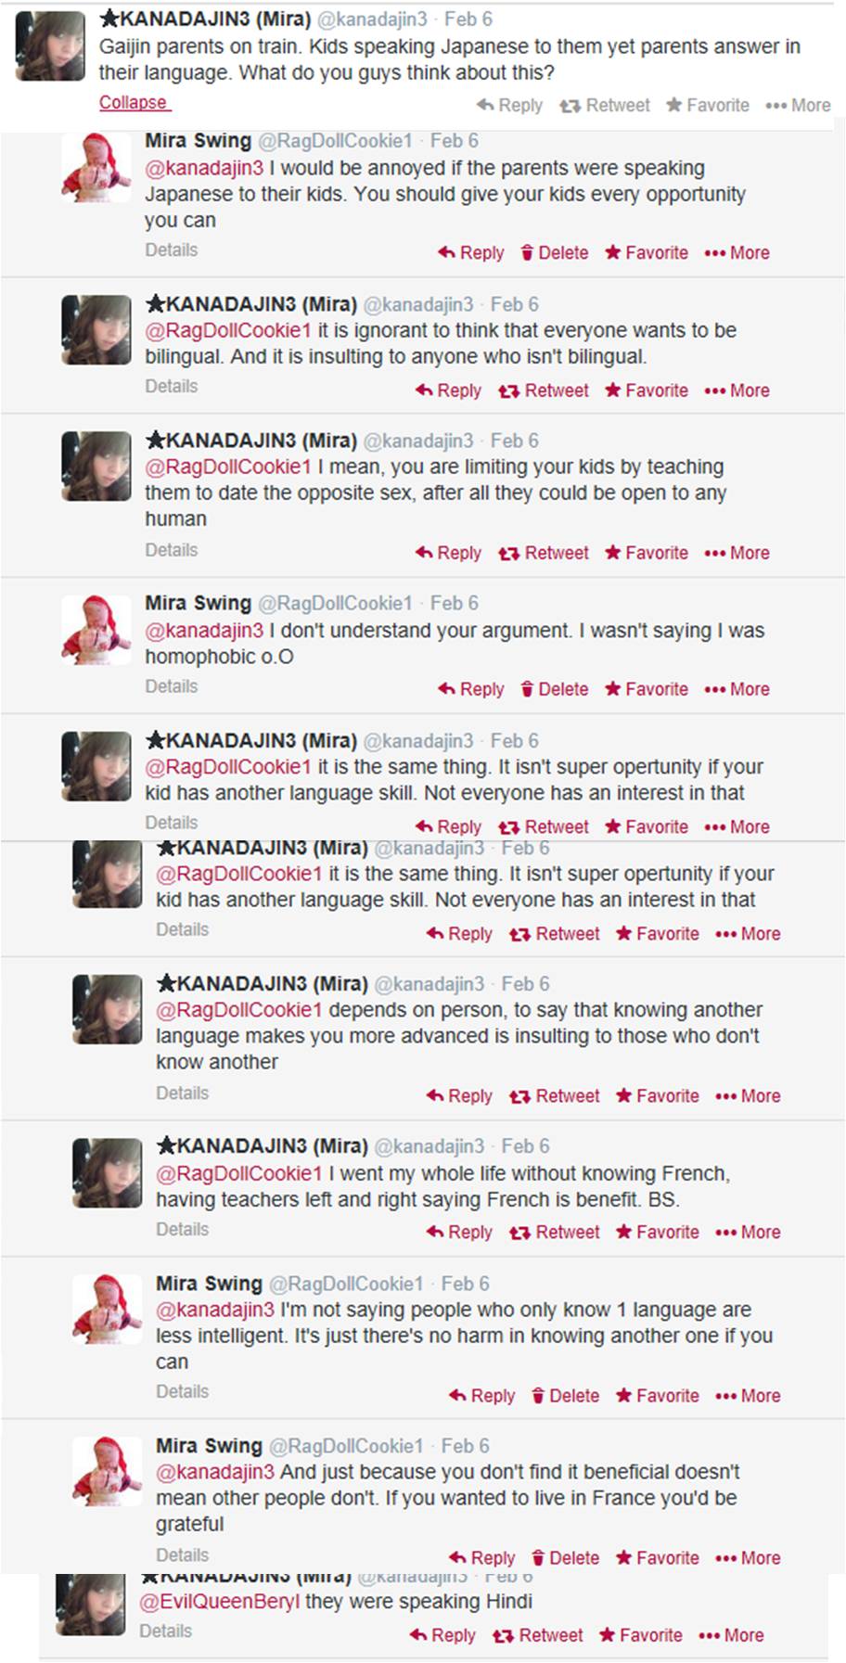This screenshot has width=846, height=1663.
Task: Expand Details under the homophobic o.O tweet
Action: [x=172, y=686]
